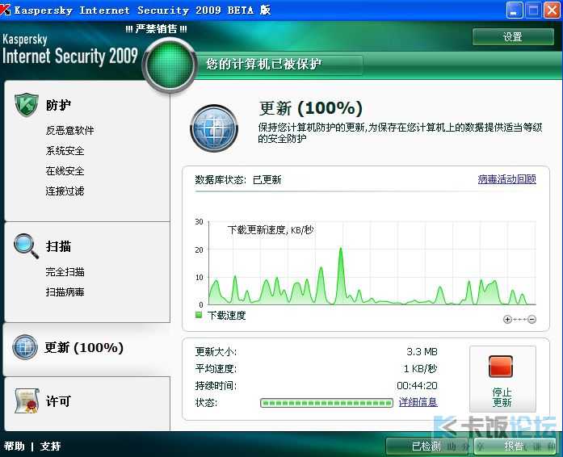This screenshot has height=457, width=563.
Task: Click the Kaspersky title bar logo icon
Action: tap(6, 10)
